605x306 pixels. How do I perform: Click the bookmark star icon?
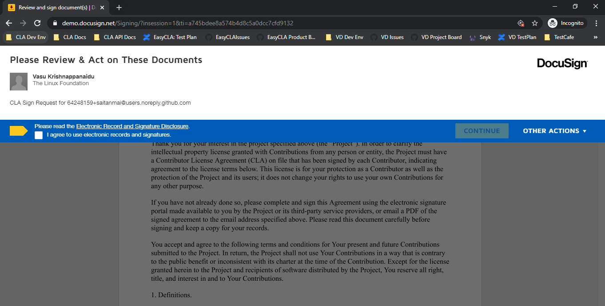(535, 23)
